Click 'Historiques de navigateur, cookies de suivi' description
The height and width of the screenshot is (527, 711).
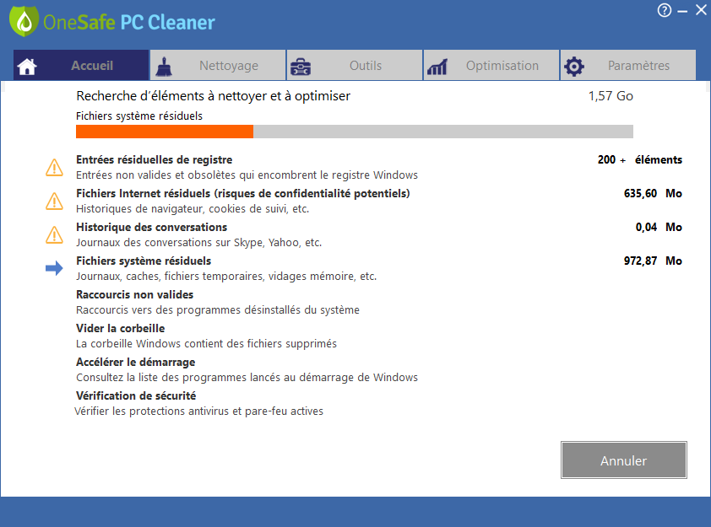193,209
